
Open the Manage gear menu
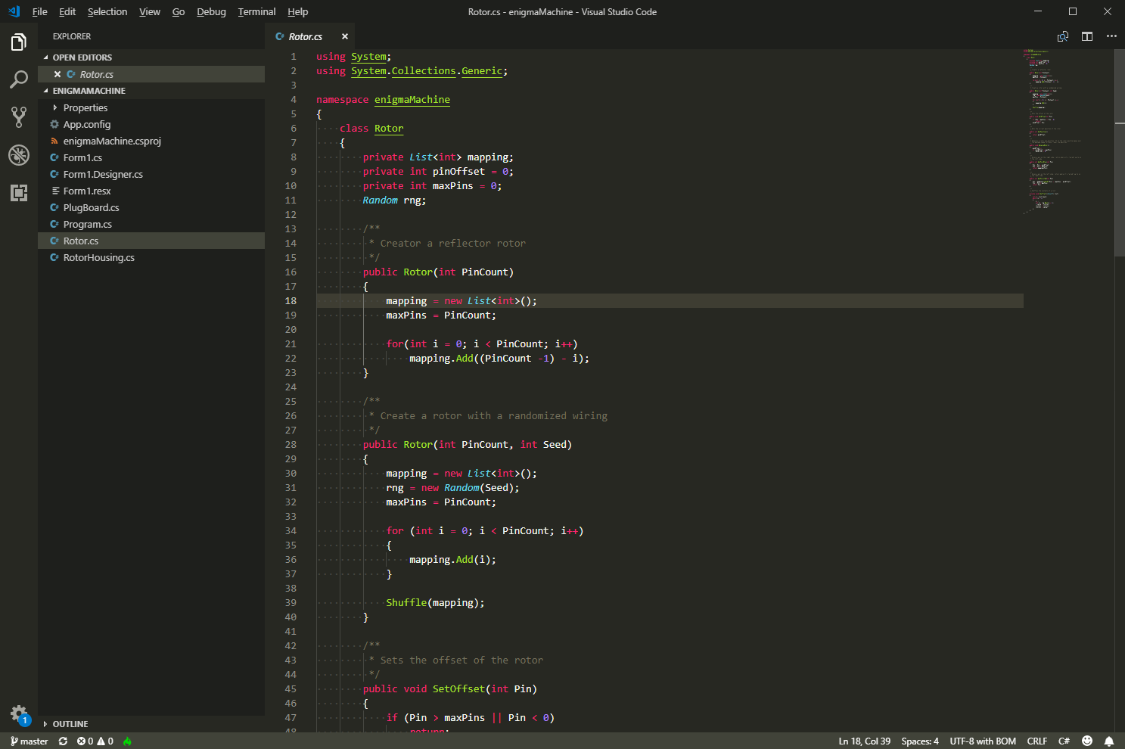(19, 713)
